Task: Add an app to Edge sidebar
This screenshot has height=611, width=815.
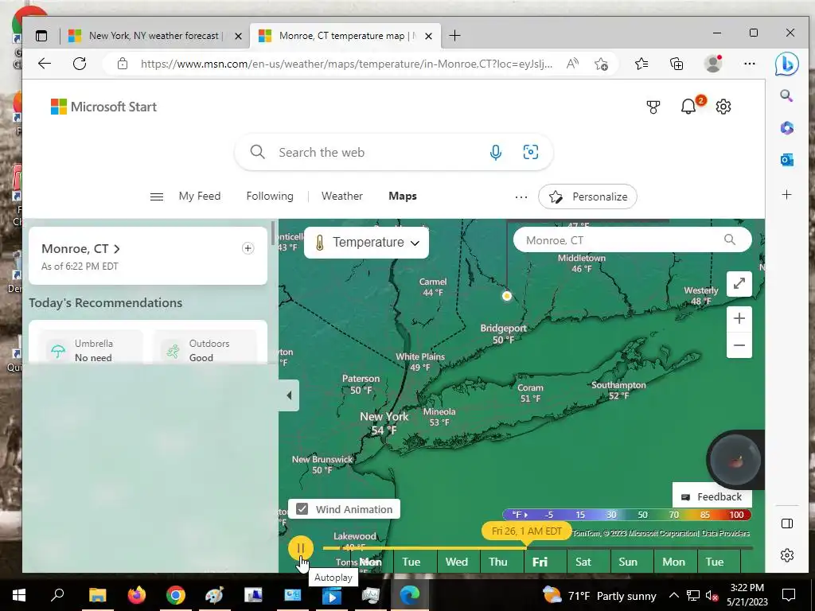Action: (x=787, y=195)
